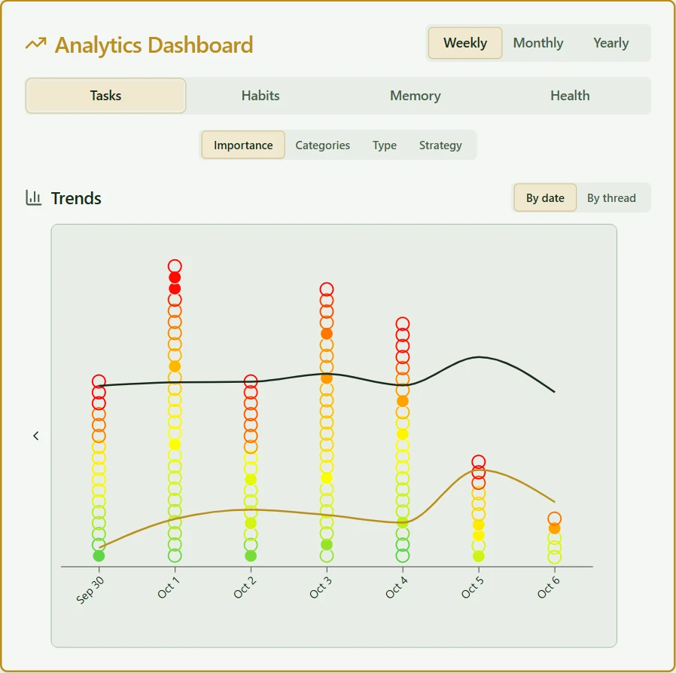
Task: Show the Categories breakdown
Action: click(x=322, y=145)
